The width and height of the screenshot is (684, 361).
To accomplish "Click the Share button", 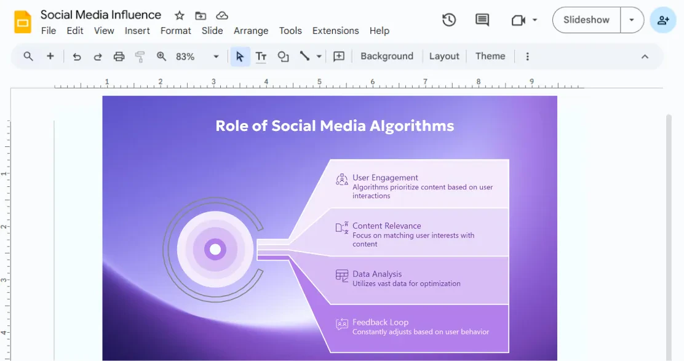I will point(663,20).
